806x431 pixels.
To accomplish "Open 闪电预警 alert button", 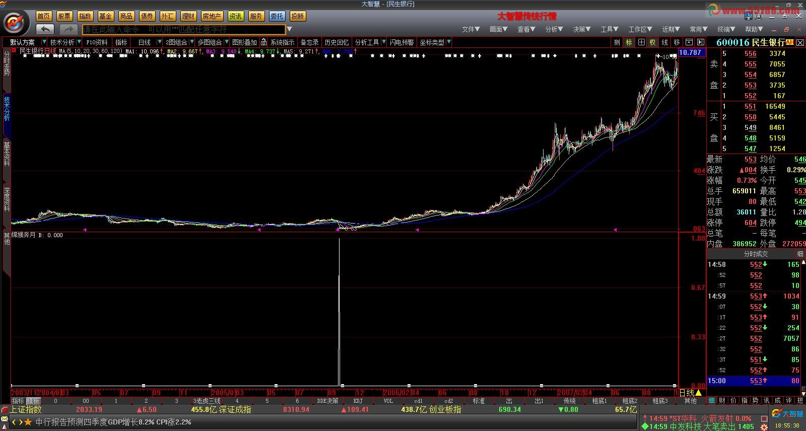I will click(402, 42).
